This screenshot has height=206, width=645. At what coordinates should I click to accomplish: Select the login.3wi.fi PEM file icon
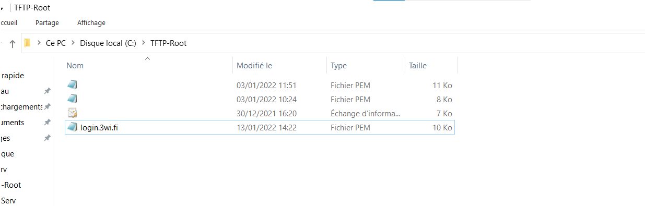pos(73,127)
